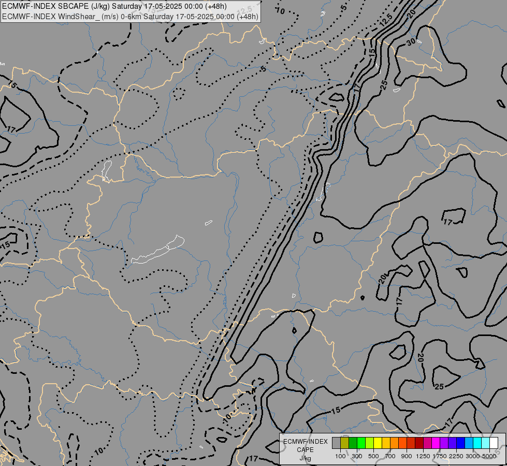Click the '2250' legend scale label
Screen dimensions: 507x466
(x=456, y=456)
